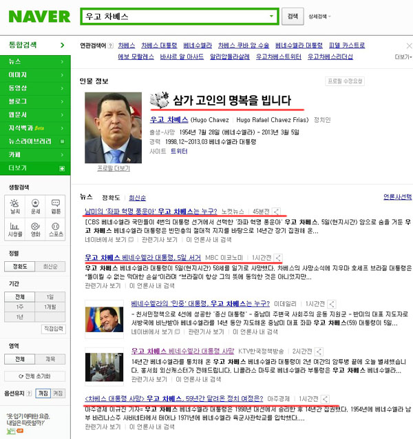413x439 pixels.
Task: Click the help icon next to 연관검색어
Action: (x=111, y=45)
